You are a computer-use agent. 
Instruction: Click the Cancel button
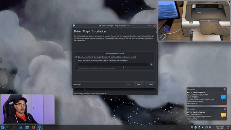coord(150,84)
